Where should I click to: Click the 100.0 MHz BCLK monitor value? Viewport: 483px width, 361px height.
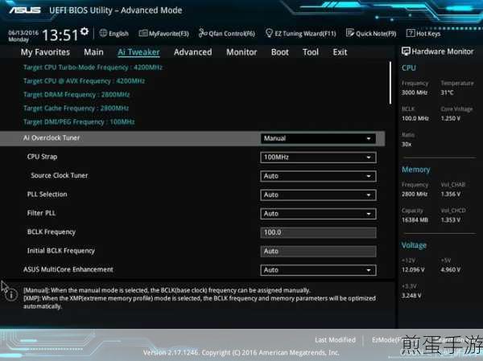click(x=415, y=118)
